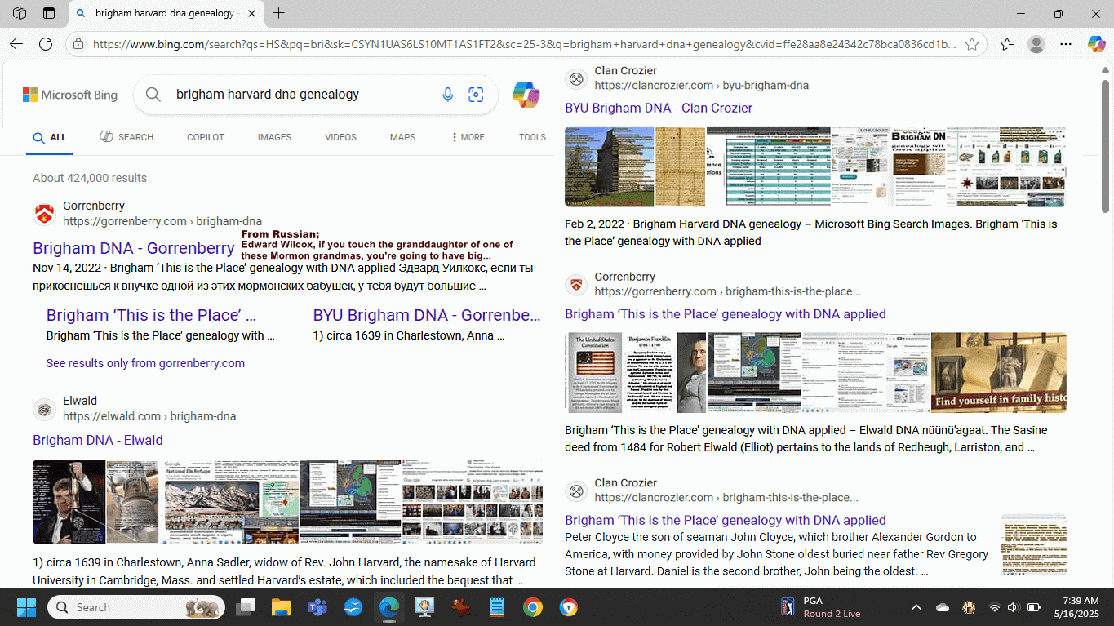Open Edge settings and more menu
The image size is (1114, 626).
tap(1066, 44)
